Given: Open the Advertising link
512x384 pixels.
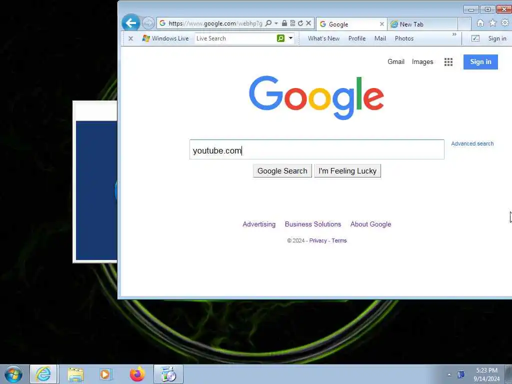Looking at the screenshot, I should pyautogui.click(x=259, y=224).
